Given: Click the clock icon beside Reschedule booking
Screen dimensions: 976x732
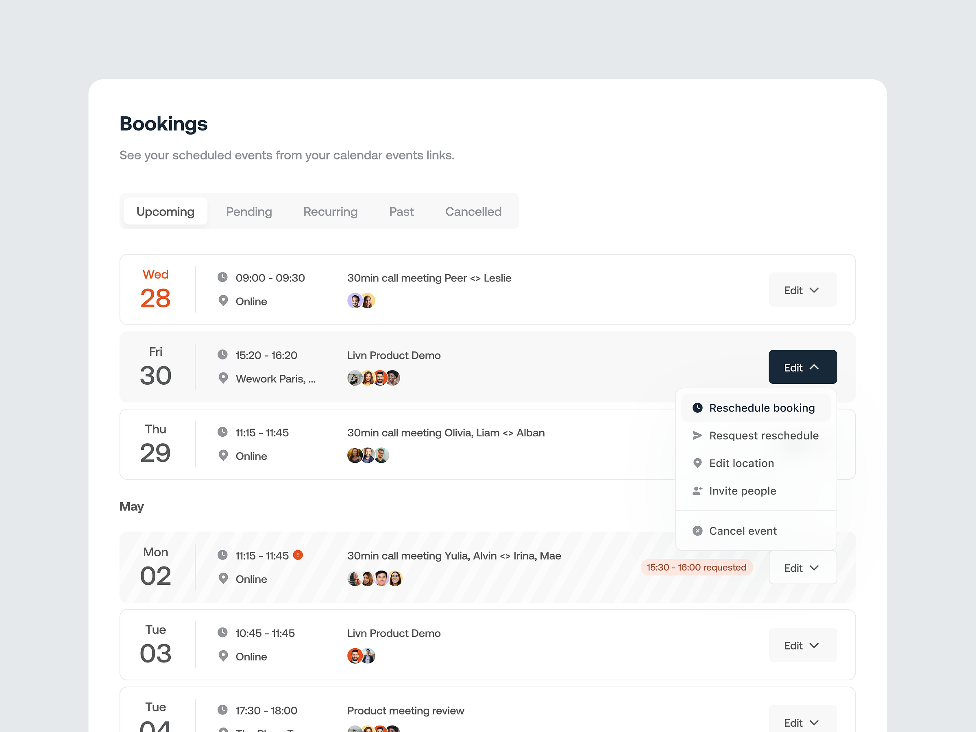Looking at the screenshot, I should click(x=697, y=408).
